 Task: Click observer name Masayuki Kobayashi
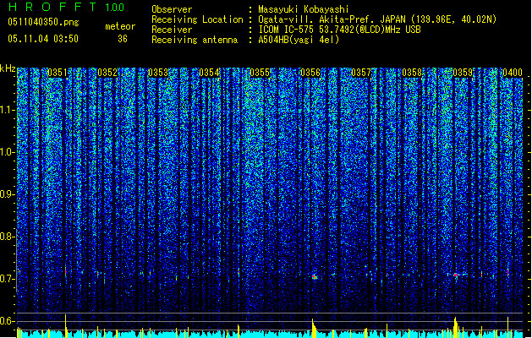coord(304,9)
